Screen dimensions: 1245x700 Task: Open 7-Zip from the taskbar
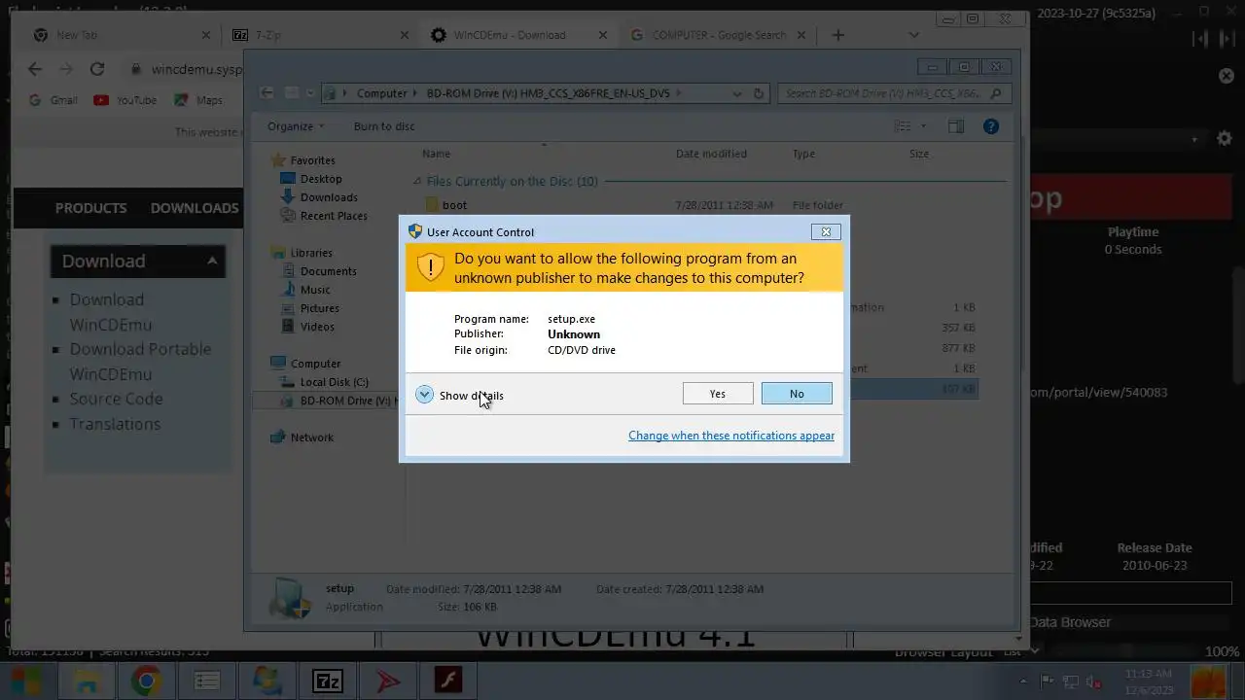328,681
